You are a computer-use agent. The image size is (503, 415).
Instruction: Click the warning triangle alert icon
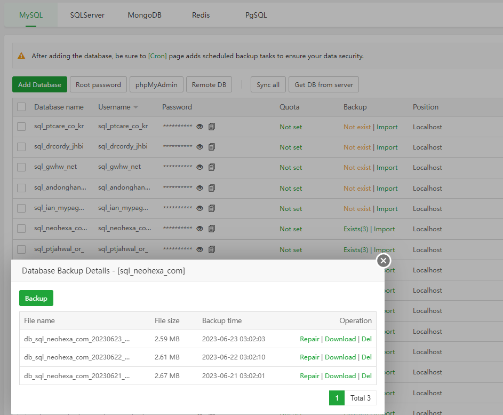(21, 56)
